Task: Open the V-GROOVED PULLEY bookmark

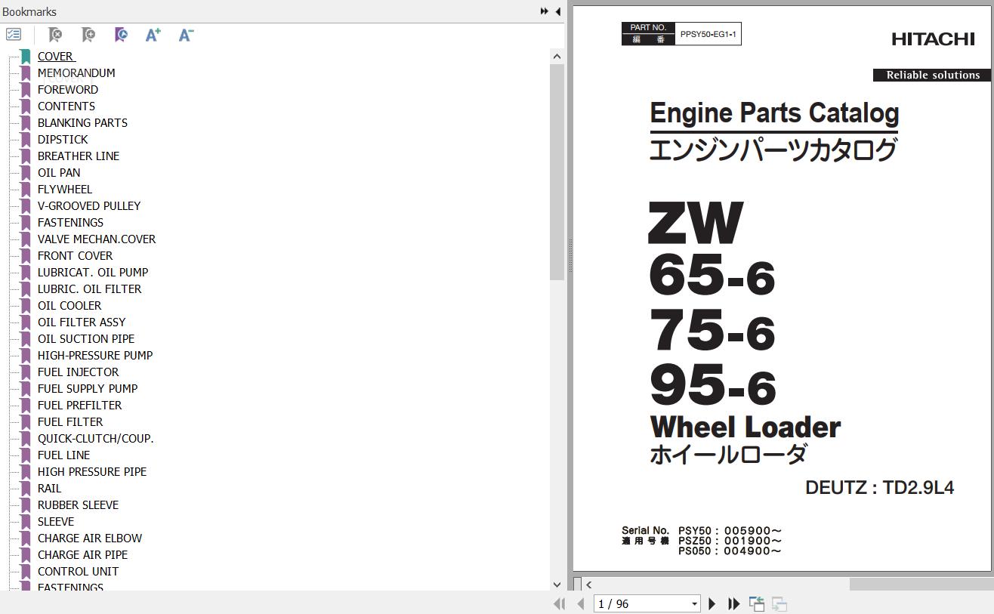Action: pos(89,205)
